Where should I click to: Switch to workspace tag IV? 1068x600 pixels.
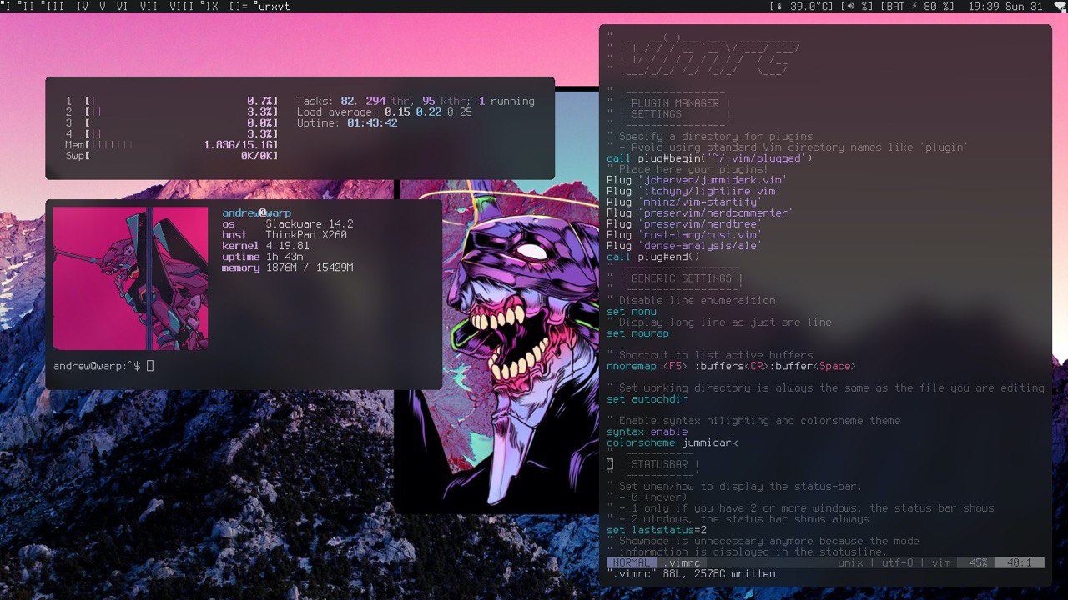[x=82, y=6]
